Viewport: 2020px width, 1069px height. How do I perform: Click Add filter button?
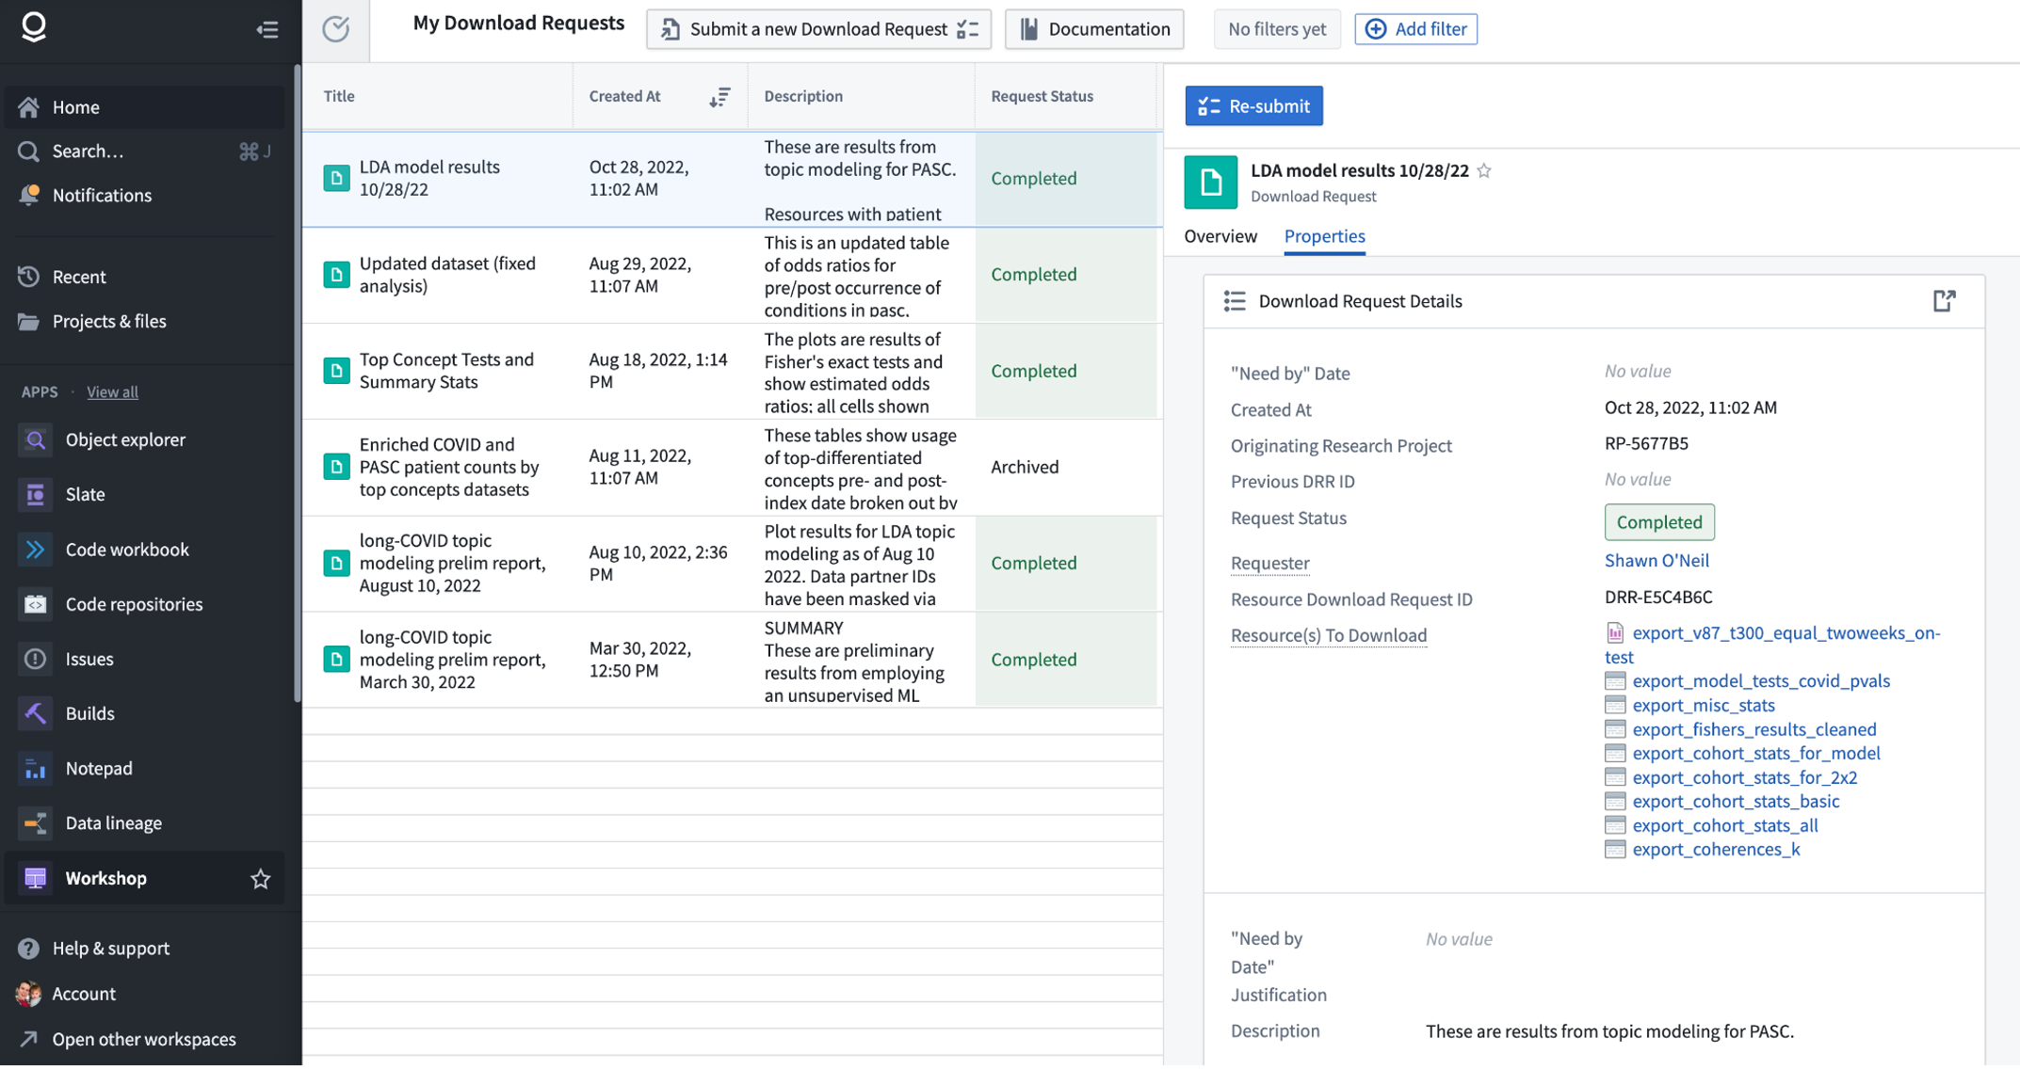pyautogui.click(x=1415, y=29)
